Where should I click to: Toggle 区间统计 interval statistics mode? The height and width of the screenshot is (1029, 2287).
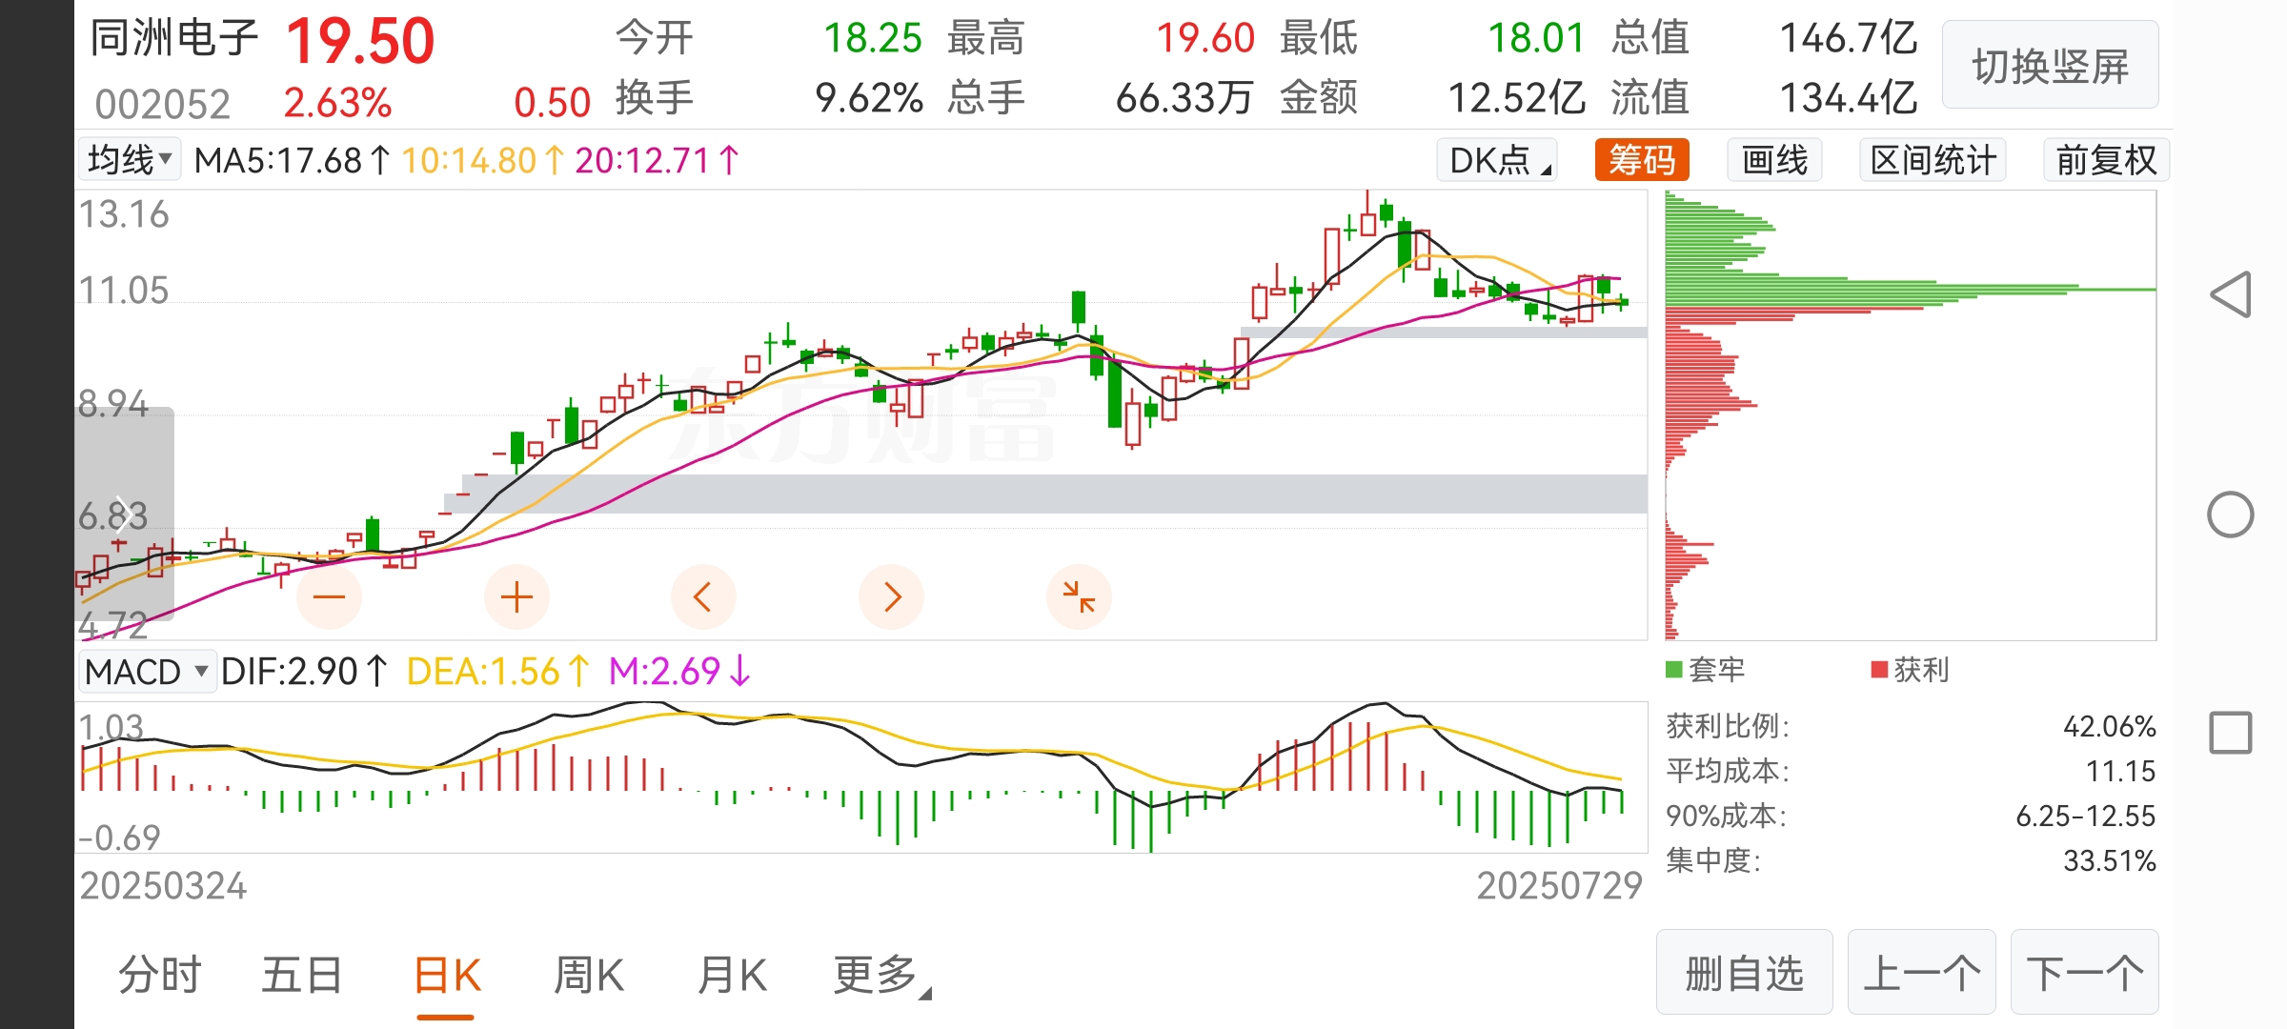1933,160
